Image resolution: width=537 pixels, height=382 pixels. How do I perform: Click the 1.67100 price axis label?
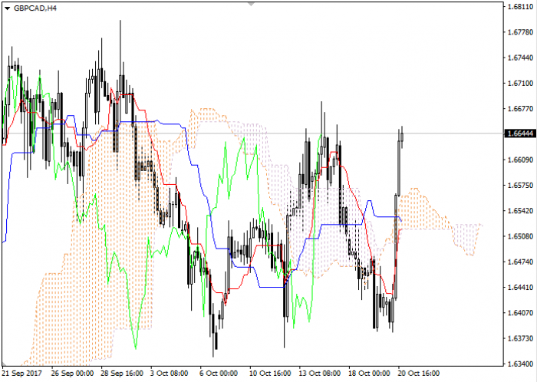pos(521,83)
